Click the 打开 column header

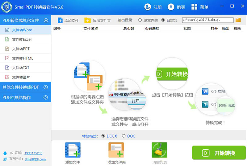tap(214, 28)
